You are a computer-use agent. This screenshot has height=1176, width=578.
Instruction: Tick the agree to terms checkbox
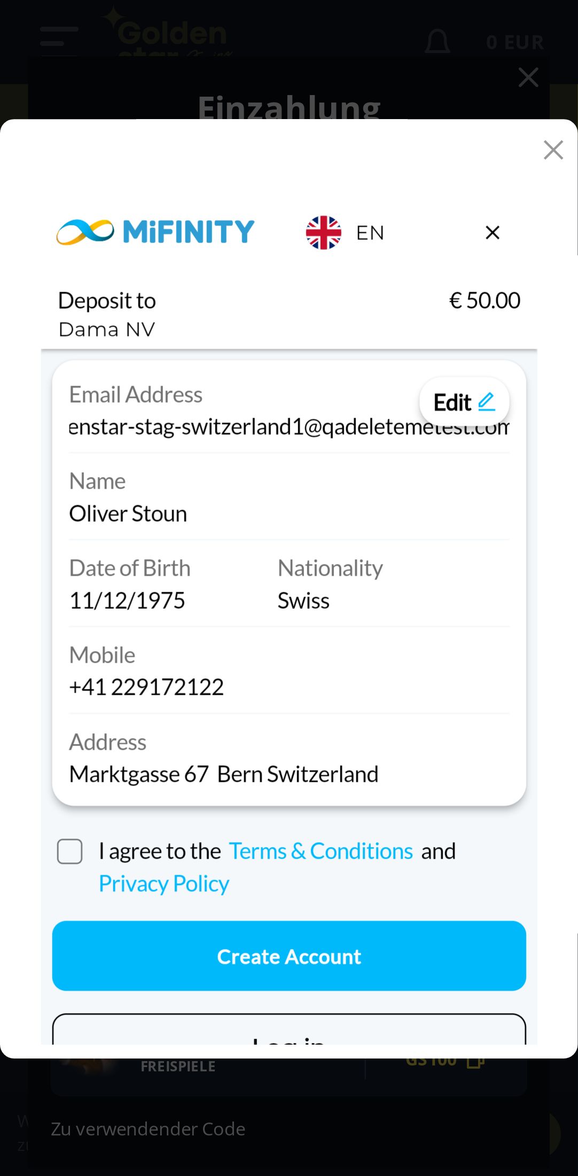70,851
